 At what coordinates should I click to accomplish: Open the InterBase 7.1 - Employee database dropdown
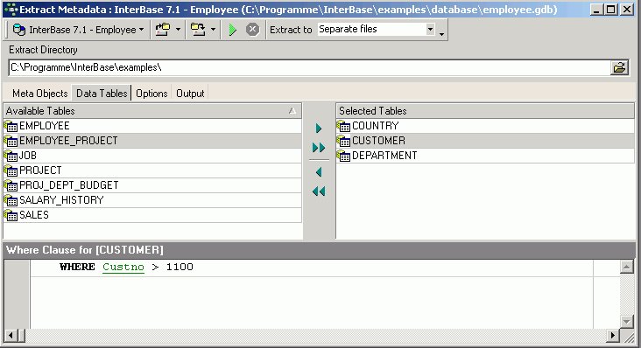tap(78, 30)
